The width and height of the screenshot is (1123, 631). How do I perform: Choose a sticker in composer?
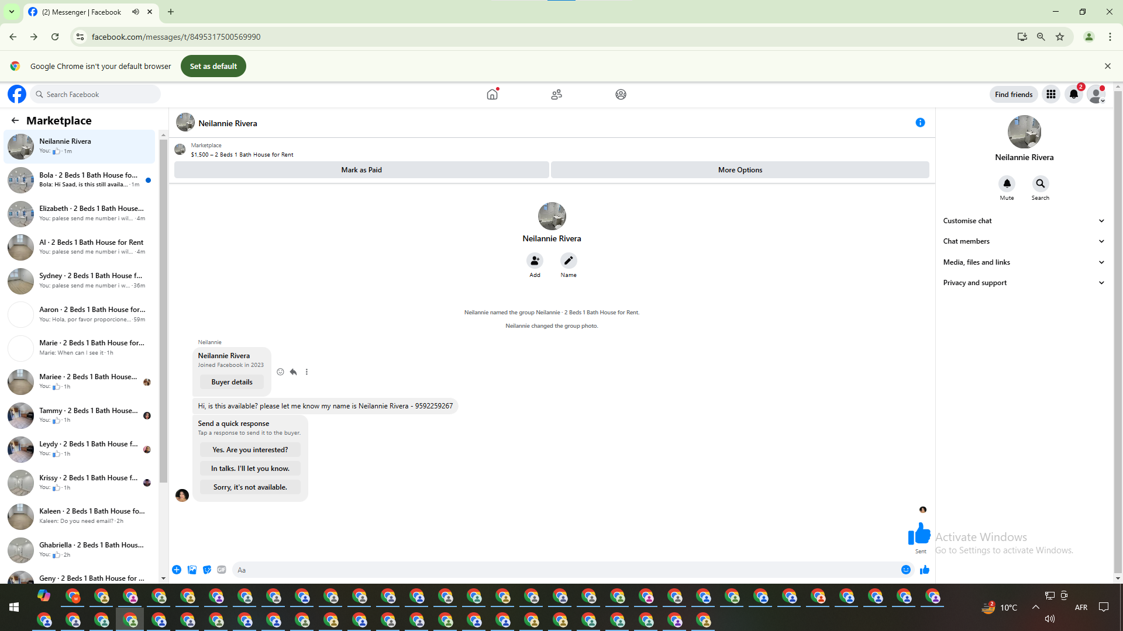[x=207, y=570]
